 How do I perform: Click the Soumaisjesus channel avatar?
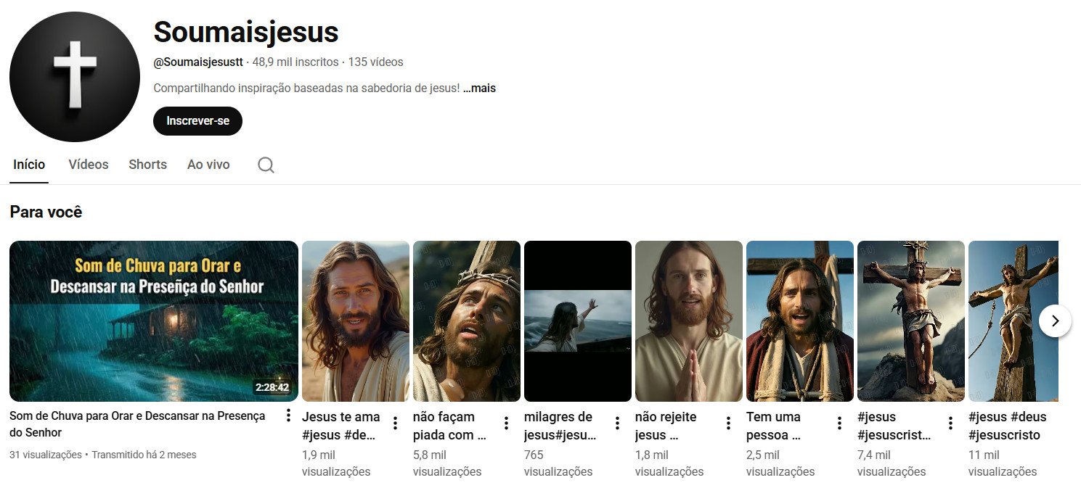(73, 76)
